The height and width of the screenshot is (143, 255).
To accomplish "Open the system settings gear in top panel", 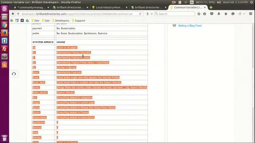I will (251, 2).
